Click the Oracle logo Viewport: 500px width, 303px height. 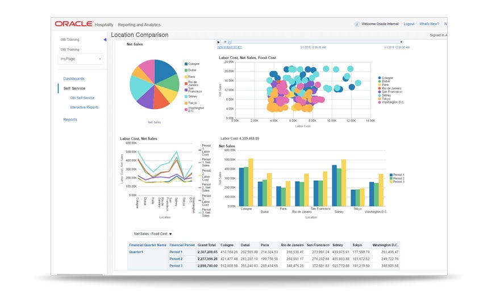(x=74, y=24)
